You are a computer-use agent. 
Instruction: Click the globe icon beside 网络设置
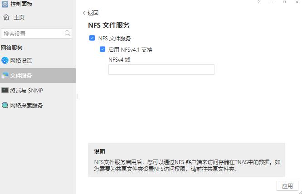click(x=5, y=60)
